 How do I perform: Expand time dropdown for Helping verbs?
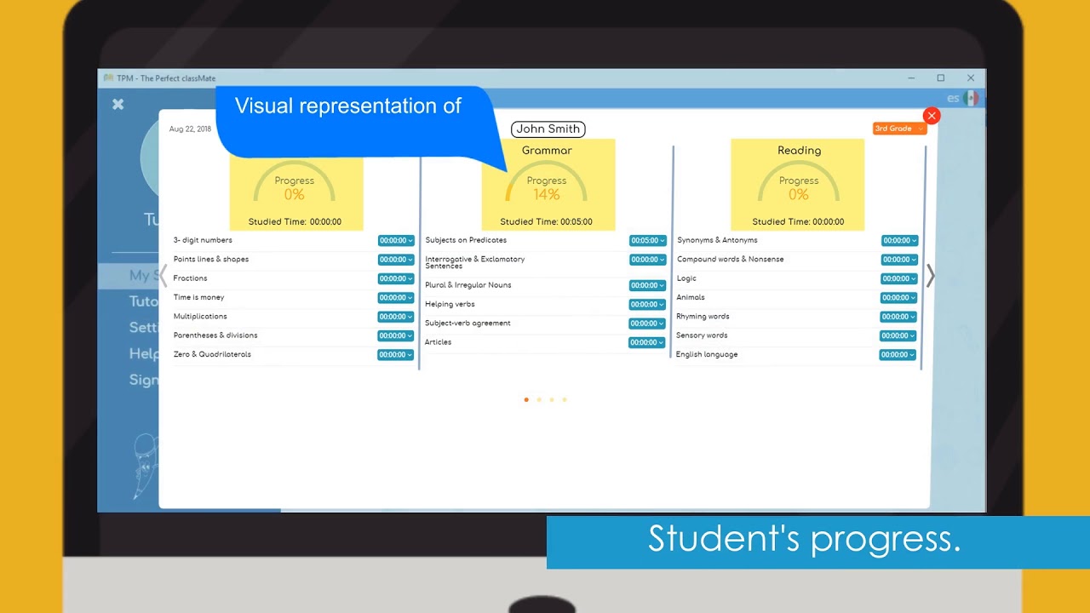(647, 305)
